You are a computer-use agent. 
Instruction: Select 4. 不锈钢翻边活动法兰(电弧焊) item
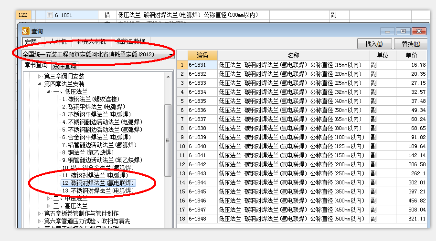pyautogui.click(x=102, y=122)
